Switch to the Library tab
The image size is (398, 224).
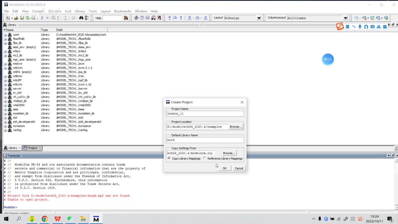coord(12,148)
